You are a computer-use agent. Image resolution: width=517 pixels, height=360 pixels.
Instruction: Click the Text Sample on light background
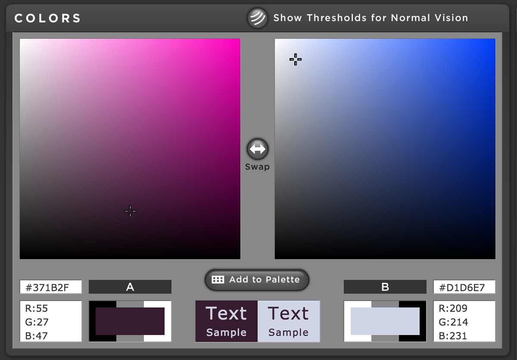point(289,321)
